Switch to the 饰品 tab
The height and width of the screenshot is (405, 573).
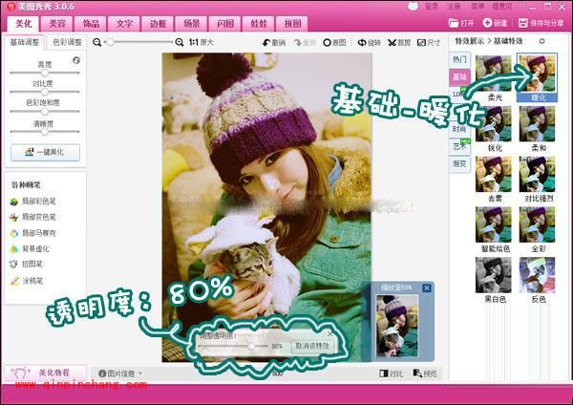pyautogui.click(x=91, y=24)
